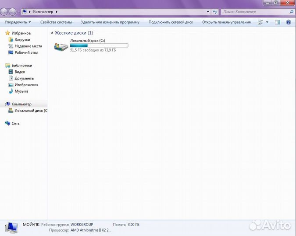This screenshot has height=236, width=296.
Task: Click the refresh icon beside address bar
Action: 215,12
